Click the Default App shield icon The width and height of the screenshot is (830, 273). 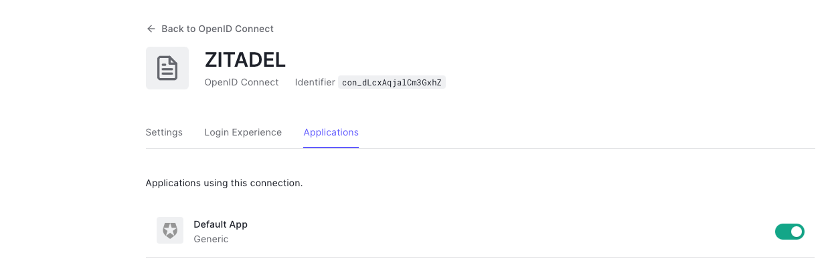pos(170,230)
